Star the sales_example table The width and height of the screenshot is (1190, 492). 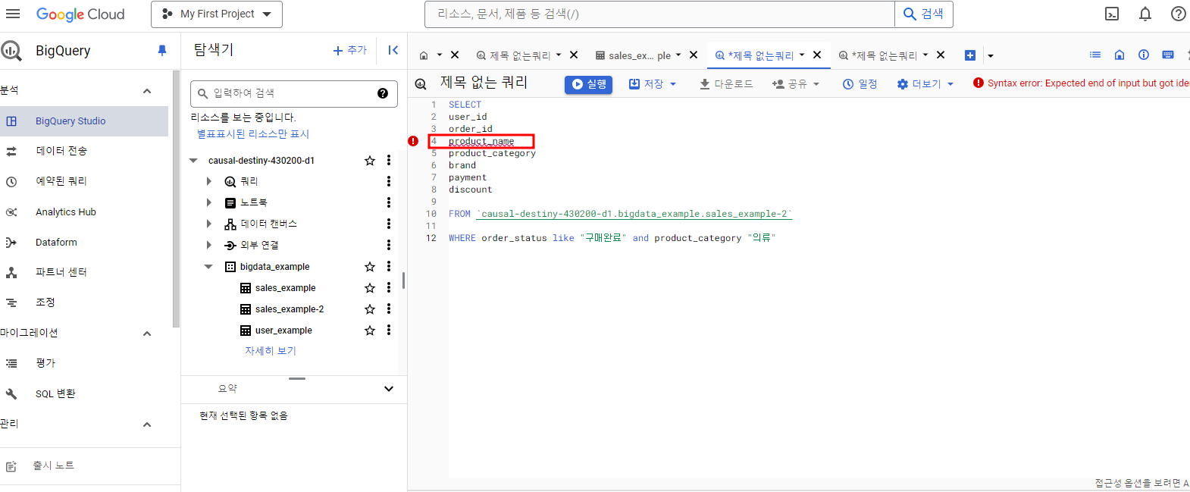coord(370,288)
